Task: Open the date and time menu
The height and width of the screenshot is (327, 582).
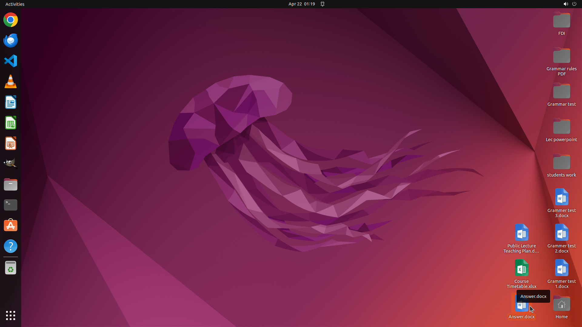Action: click(302, 4)
